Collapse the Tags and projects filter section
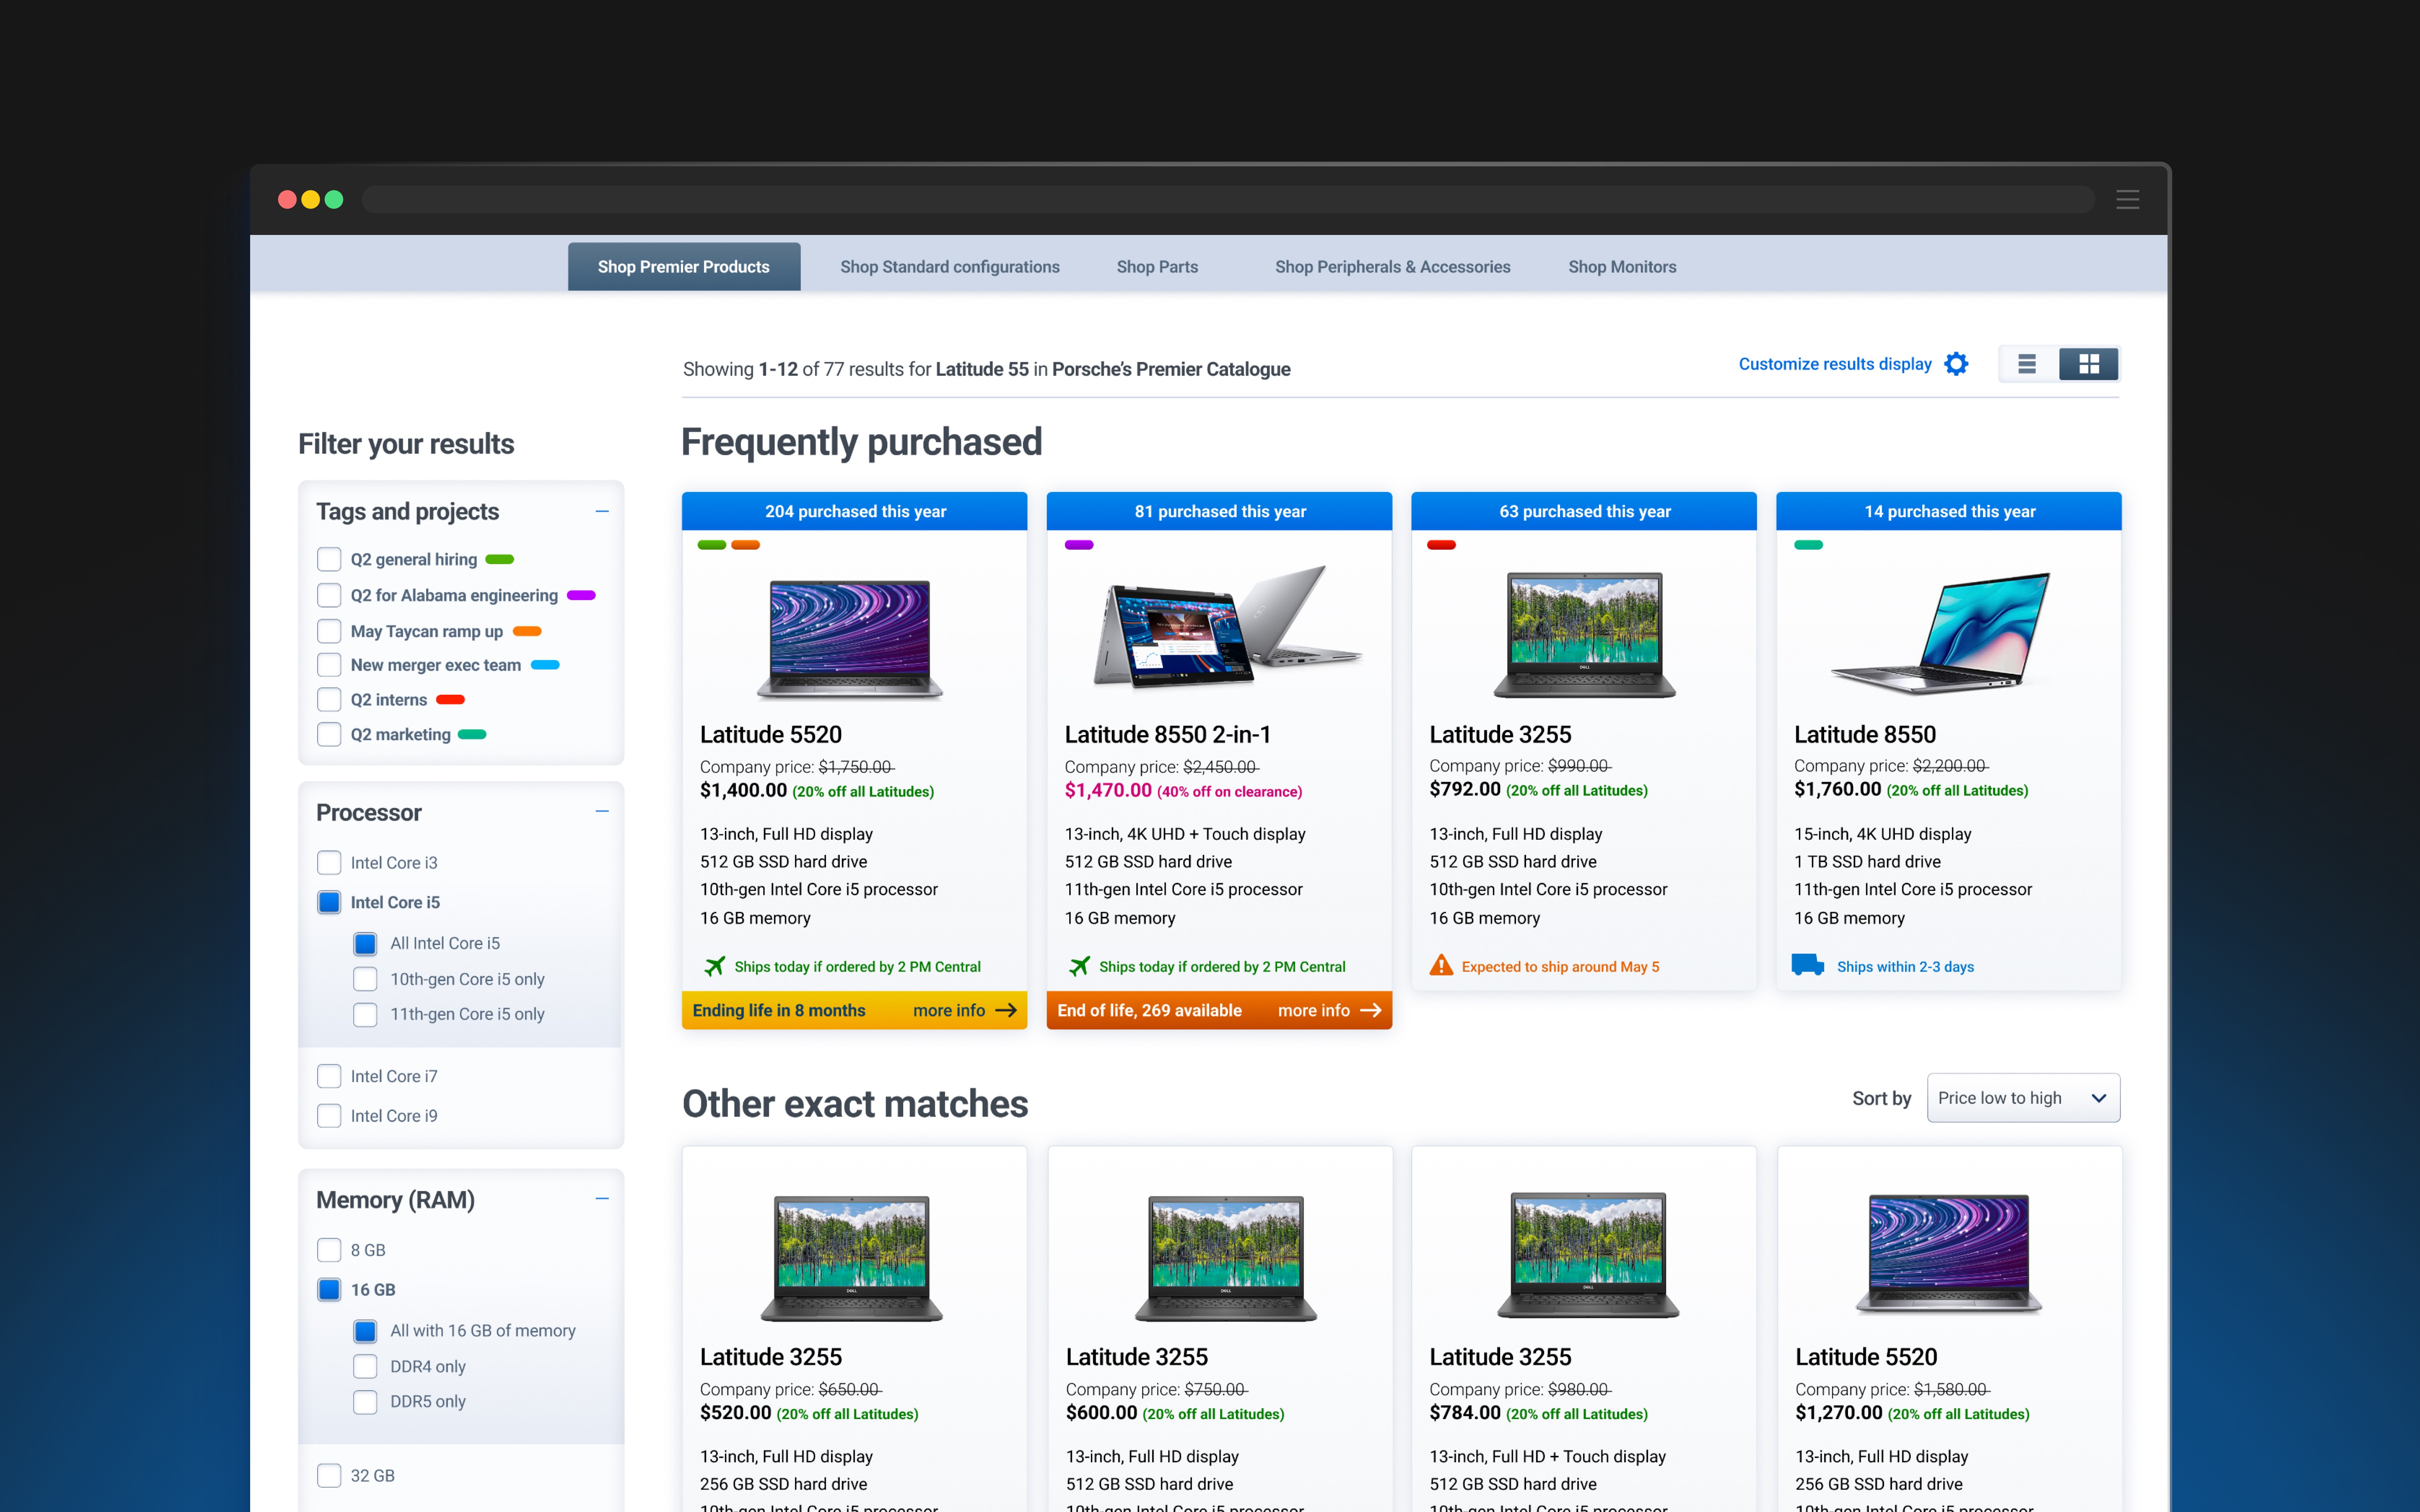 tap(602, 511)
